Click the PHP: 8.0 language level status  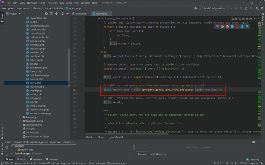coord(219,163)
